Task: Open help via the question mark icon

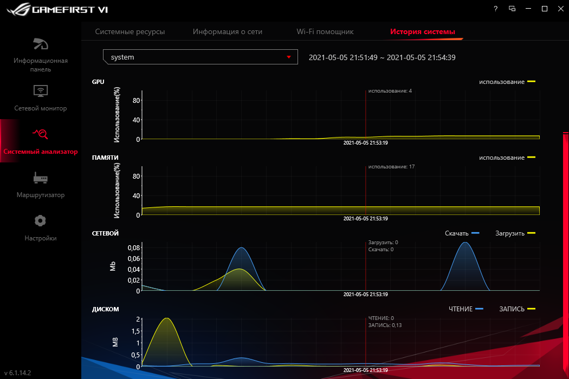Action: point(495,9)
